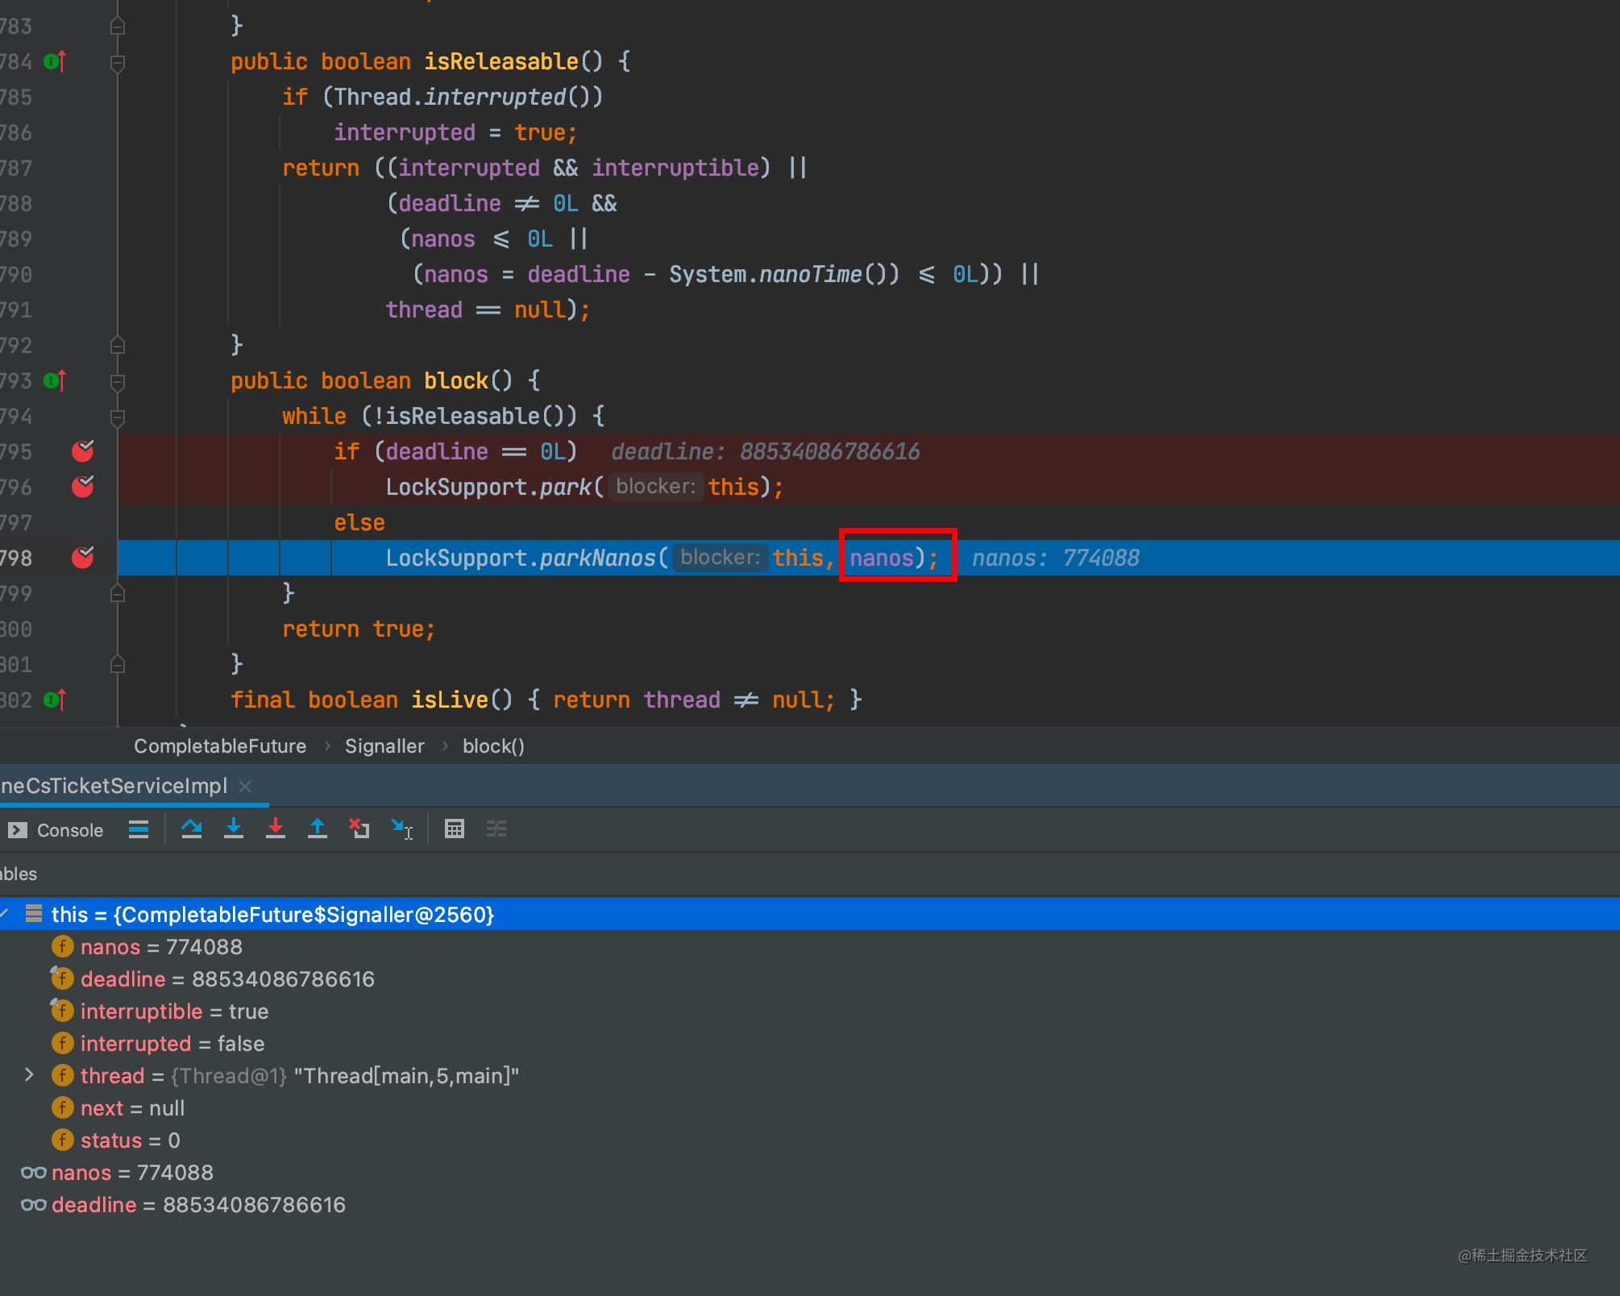Click the inline nanos: 774088 hint
The image size is (1620, 1296).
(x=1056, y=558)
